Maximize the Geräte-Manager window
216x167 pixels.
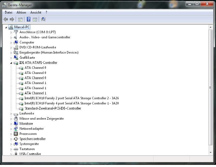tap(197, 4)
